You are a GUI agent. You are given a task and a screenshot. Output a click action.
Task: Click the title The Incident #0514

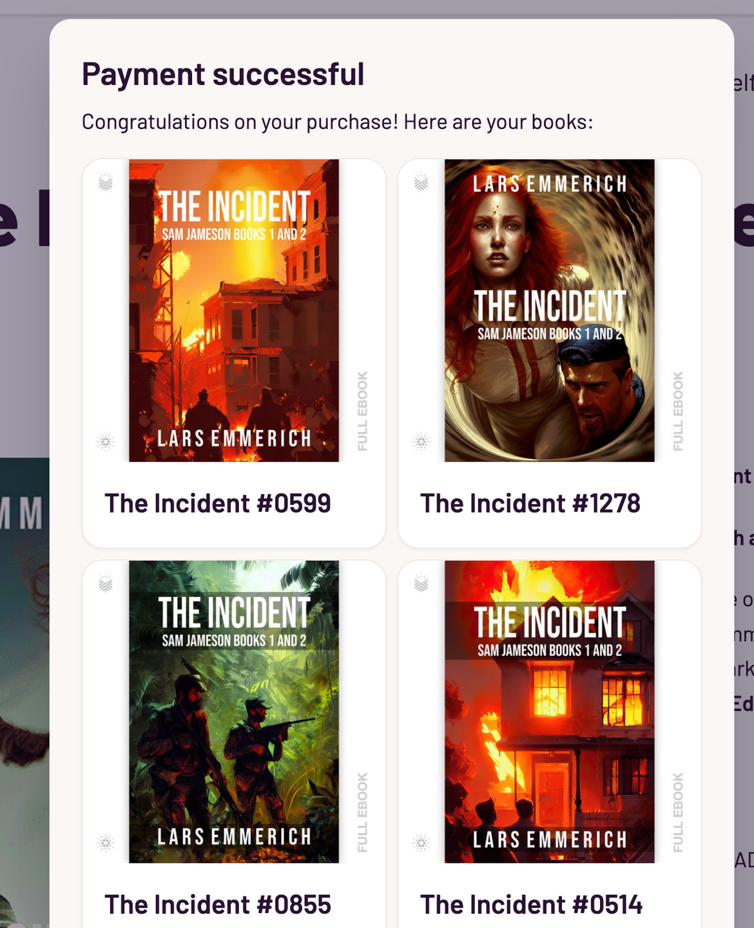tap(532, 905)
